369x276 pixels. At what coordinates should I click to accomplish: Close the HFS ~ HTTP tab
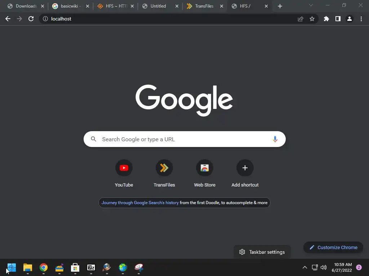132,6
